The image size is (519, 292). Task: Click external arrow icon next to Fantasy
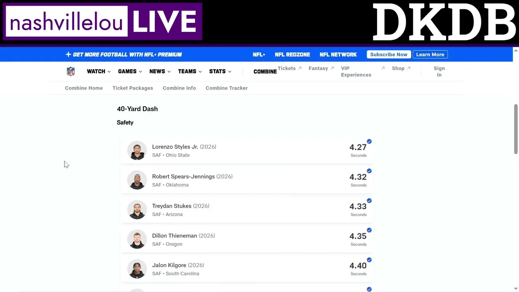click(332, 68)
